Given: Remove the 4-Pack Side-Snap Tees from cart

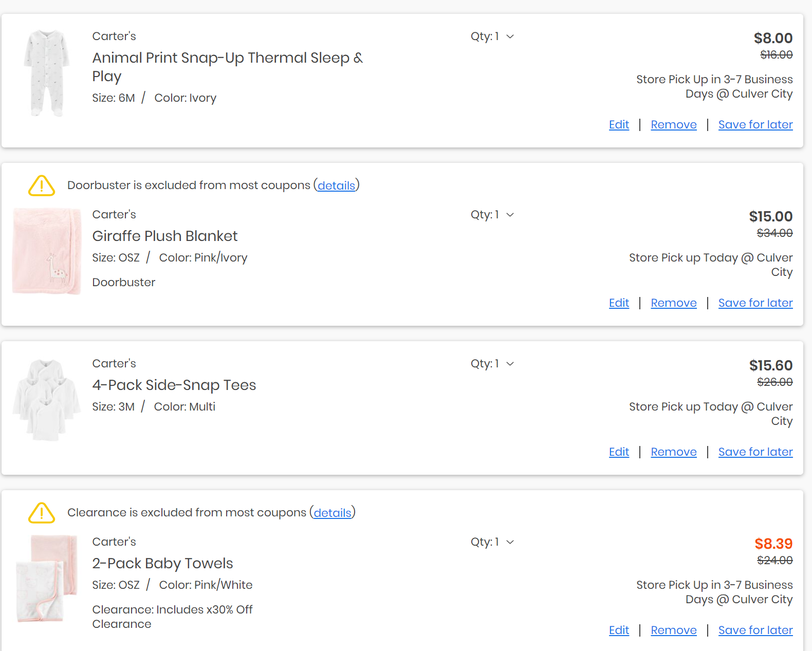Looking at the screenshot, I should [673, 452].
